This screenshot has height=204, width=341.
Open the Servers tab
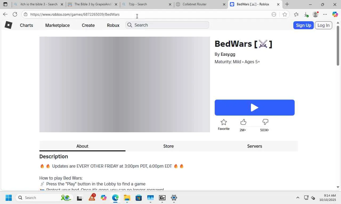point(254,146)
